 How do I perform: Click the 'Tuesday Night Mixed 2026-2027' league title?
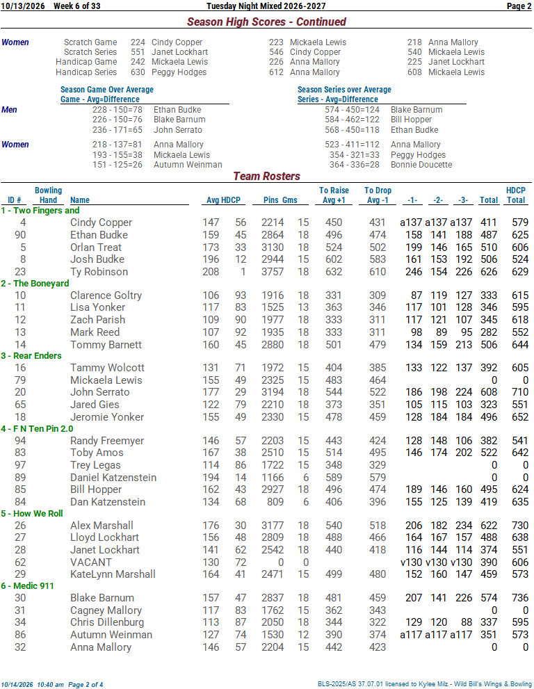point(266,6)
